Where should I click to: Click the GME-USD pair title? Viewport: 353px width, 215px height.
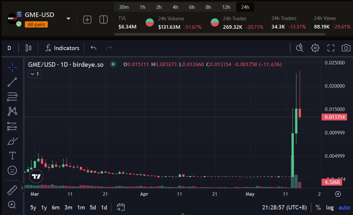point(39,15)
